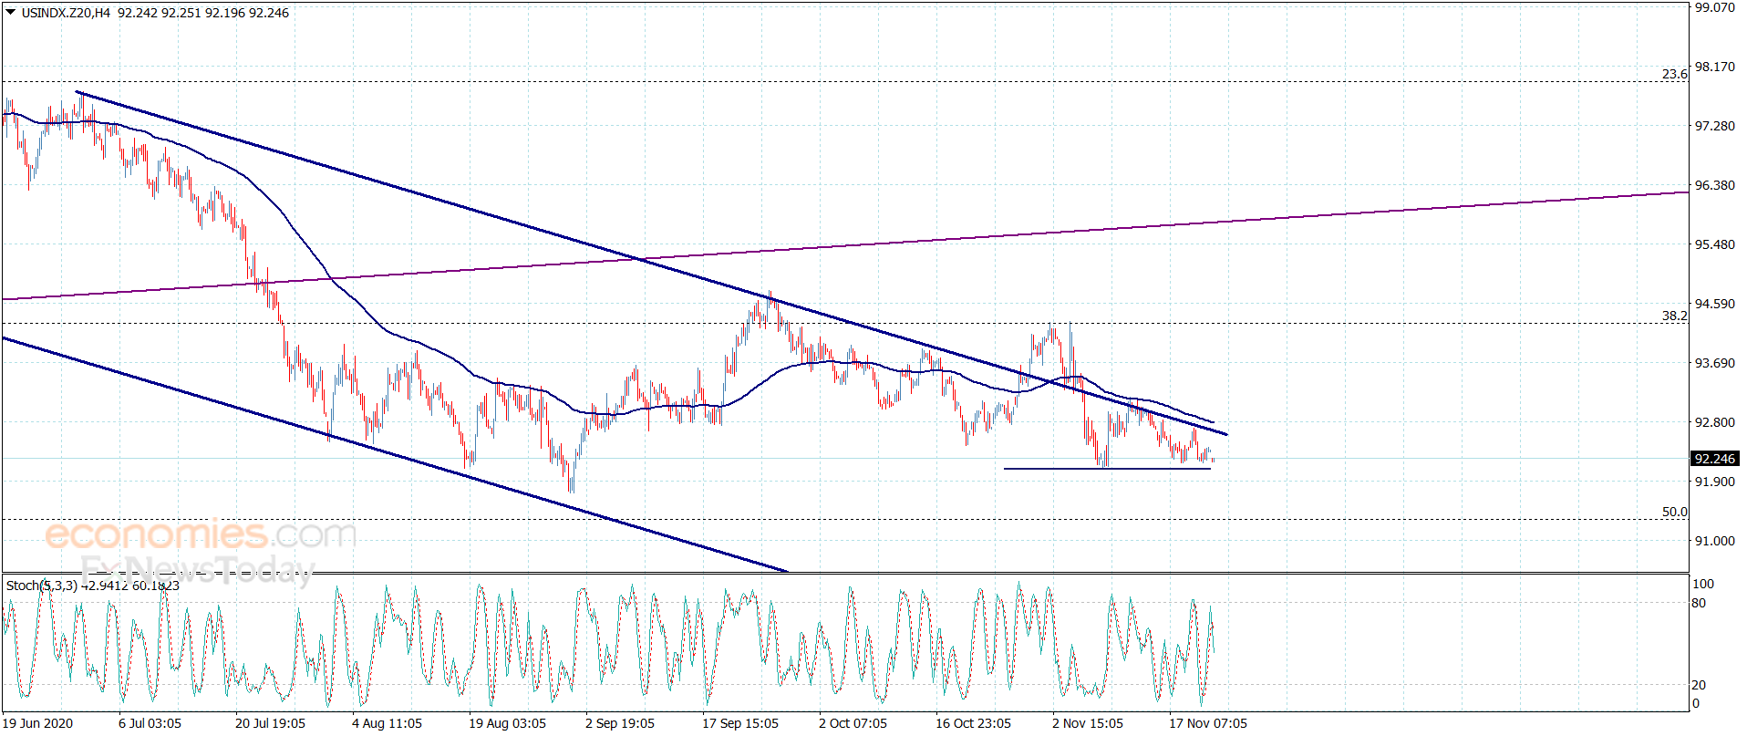This screenshot has height=736, width=1747.
Task: Select the USINDX.Z20,H4 chart title
Action: (66, 13)
